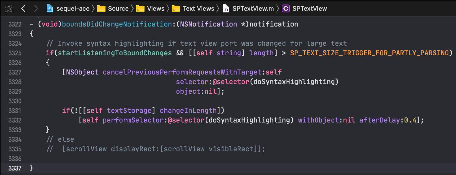Image resolution: width=456 pixels, height=175 pixels.
Task: Click line number 3325 in the gutter
Action: pyautogui.click(x=15, y=53)
